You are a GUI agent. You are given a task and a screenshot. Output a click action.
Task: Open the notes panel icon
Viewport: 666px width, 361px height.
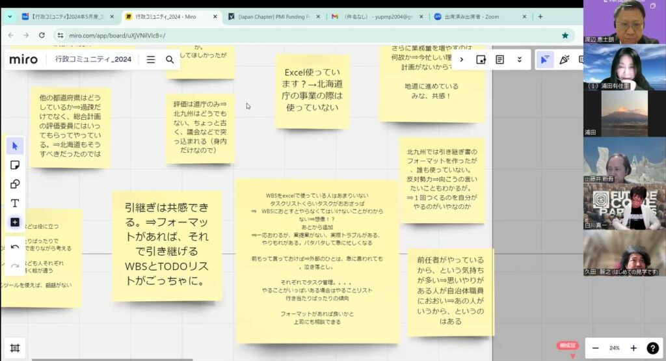coord(500,60)
